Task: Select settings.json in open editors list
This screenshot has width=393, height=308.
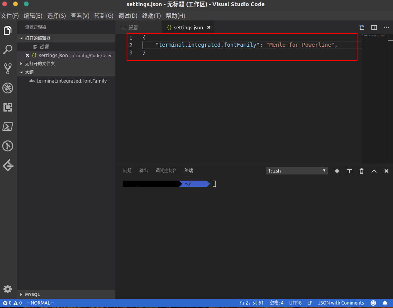Action: tap(66, 55)
